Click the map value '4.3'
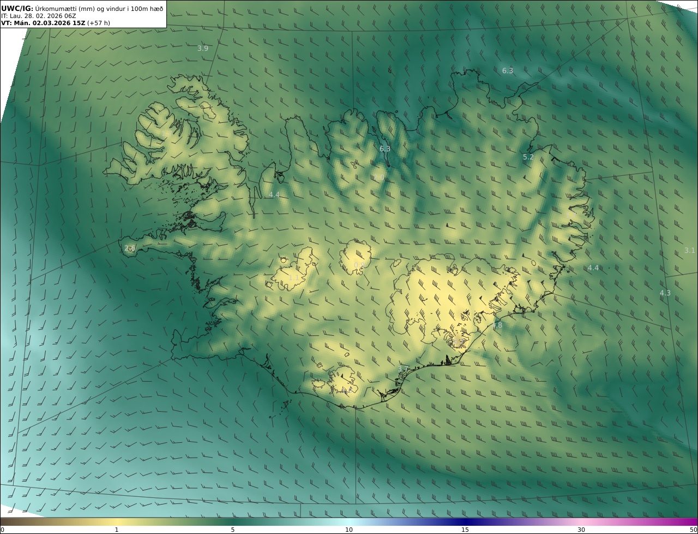The image size is (698, 534). pos(665,293)
